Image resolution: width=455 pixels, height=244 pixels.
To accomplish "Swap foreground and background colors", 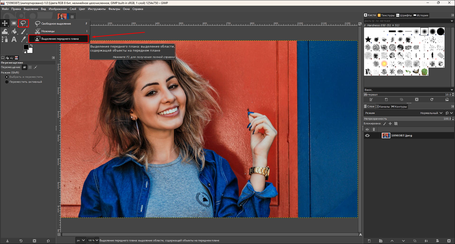I will pos(31,46).
